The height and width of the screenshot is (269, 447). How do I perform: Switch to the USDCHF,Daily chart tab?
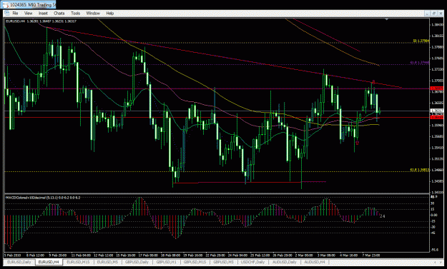coord(253,262)
